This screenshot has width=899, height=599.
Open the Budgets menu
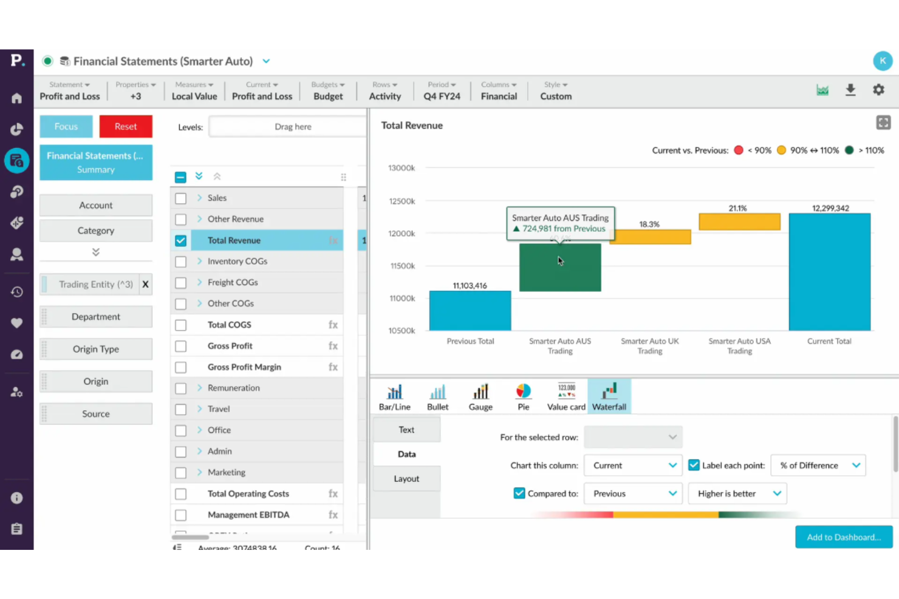(328, 90)
